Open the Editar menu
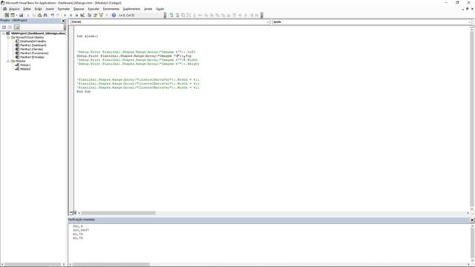475x267 pixels. pos(27,9)
